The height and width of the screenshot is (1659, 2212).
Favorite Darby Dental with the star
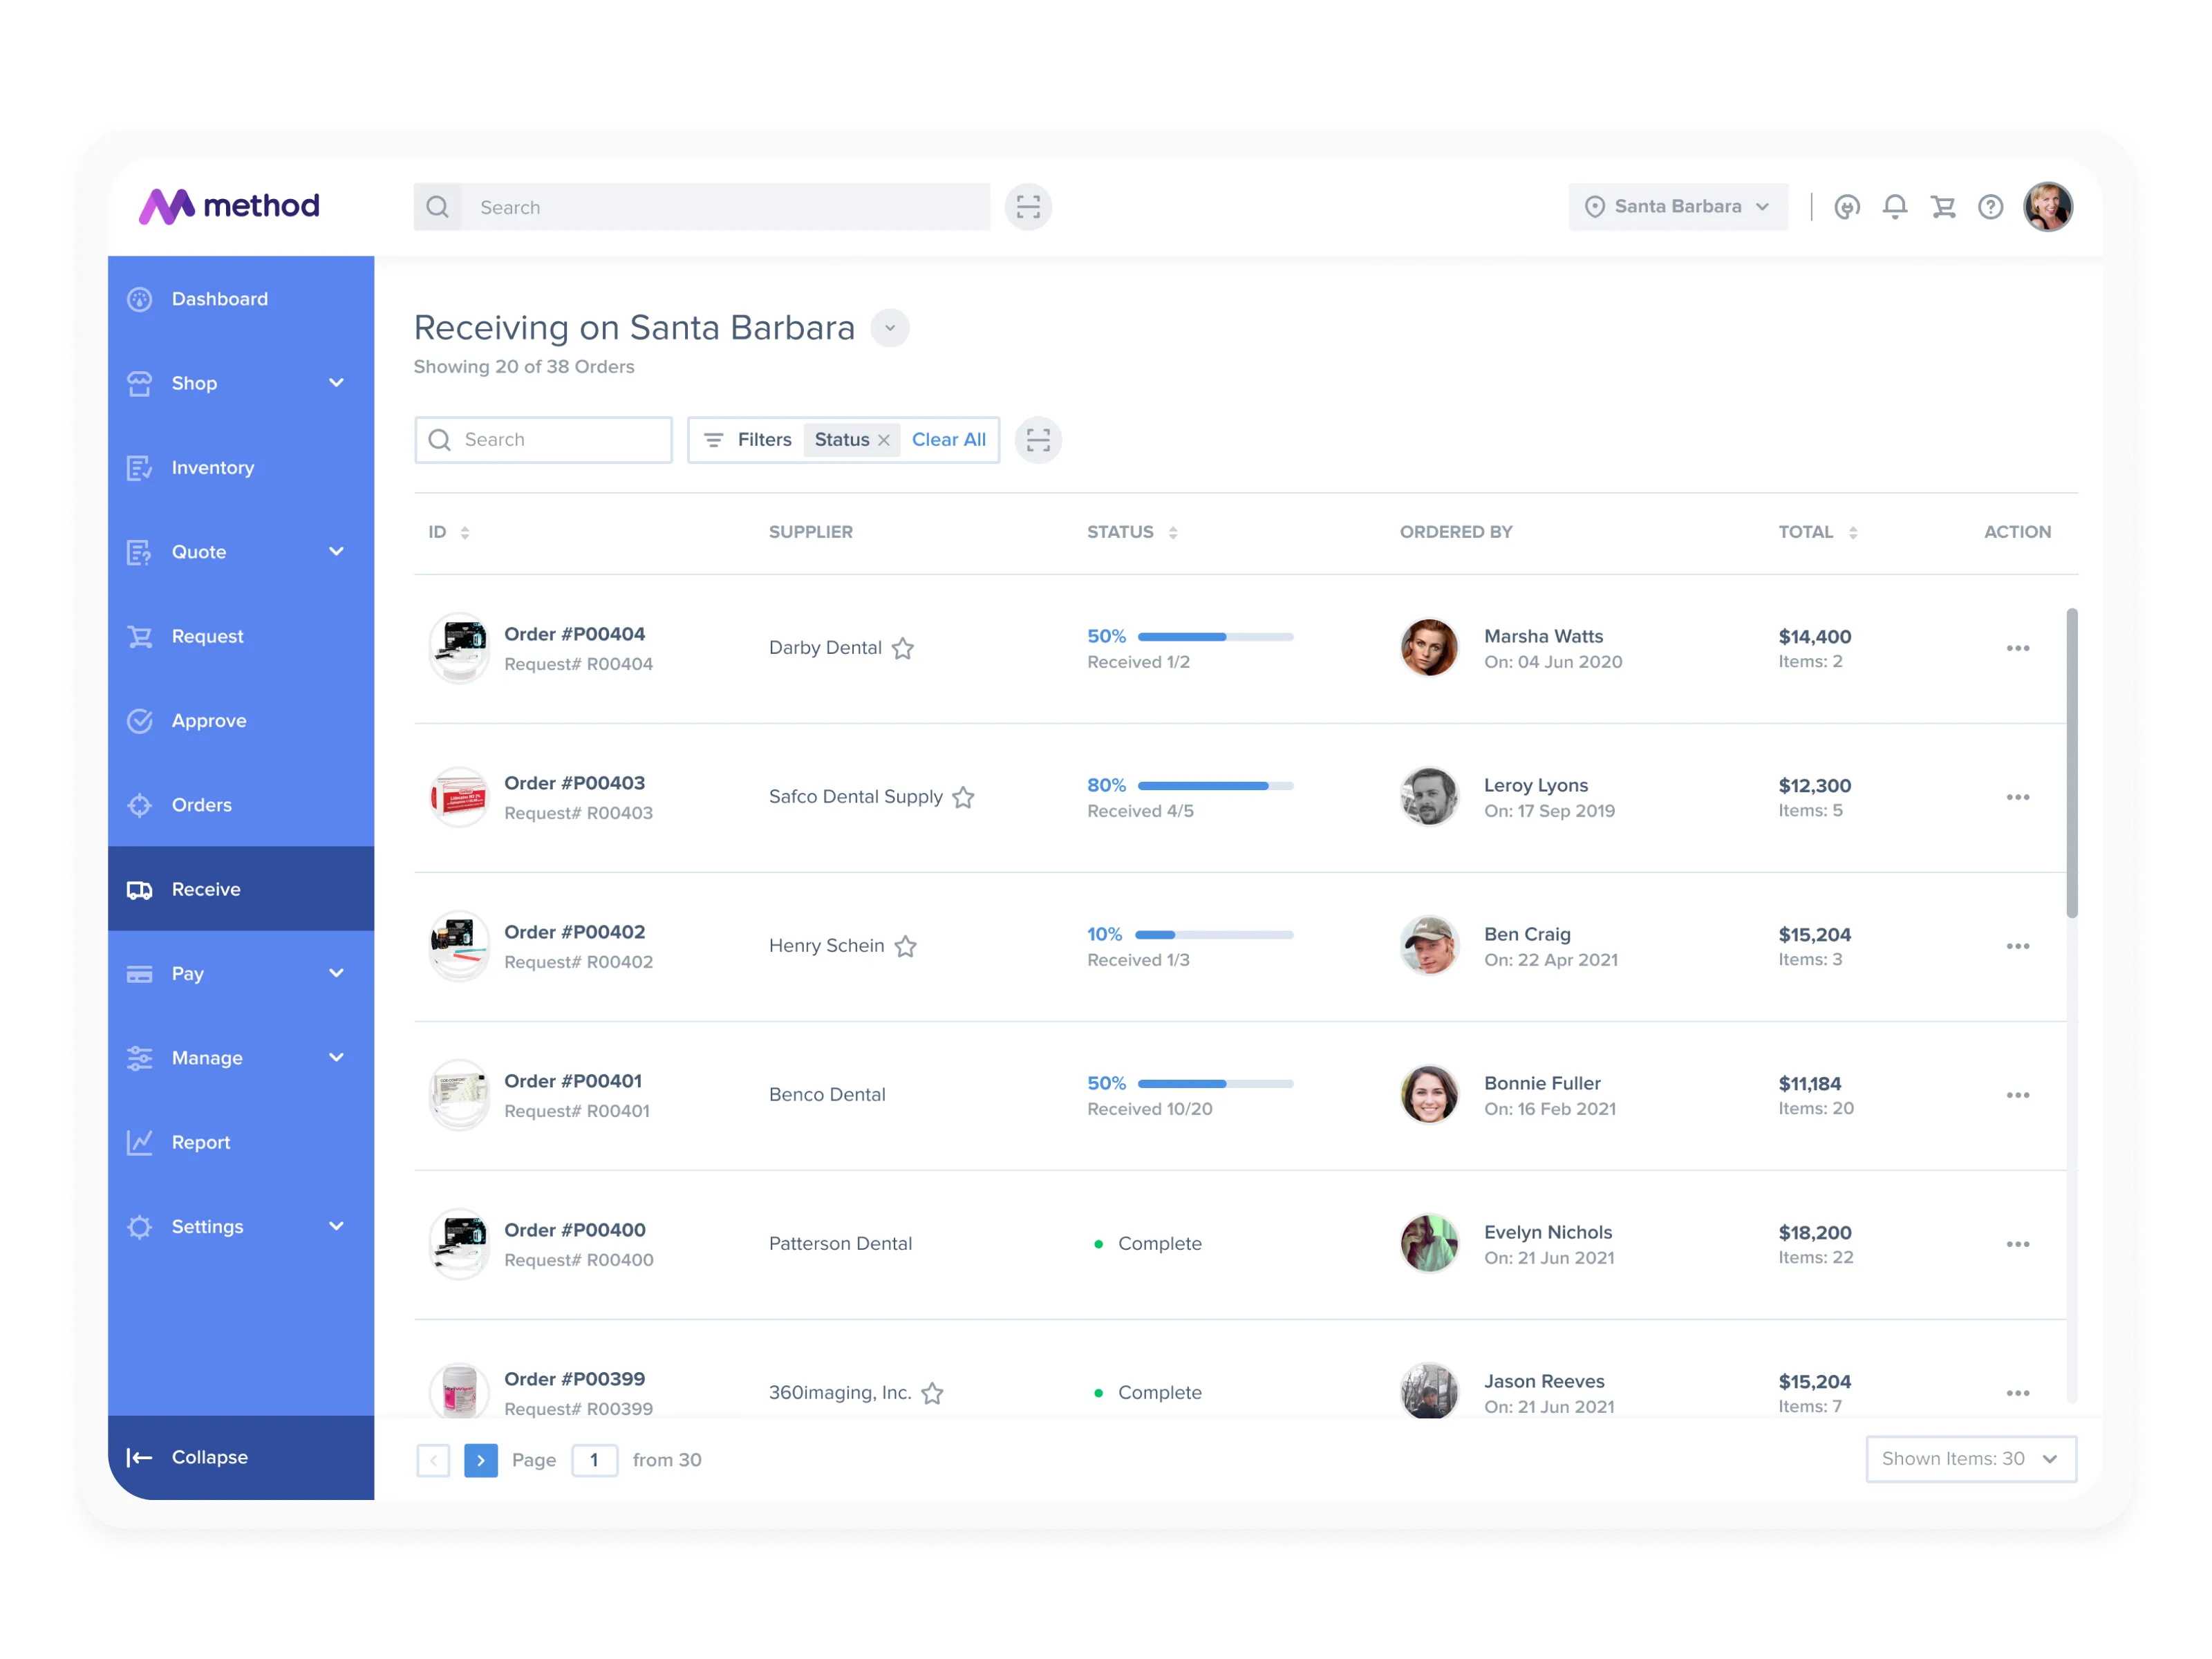(903, 648)
